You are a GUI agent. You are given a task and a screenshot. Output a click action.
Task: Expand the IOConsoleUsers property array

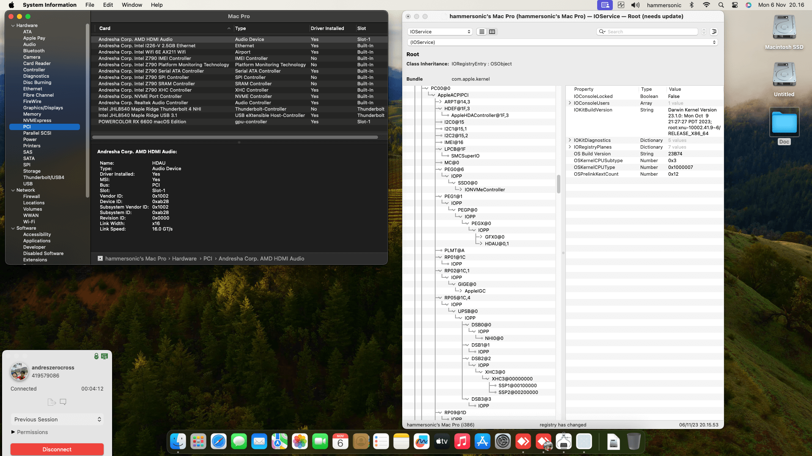(570, 103)
